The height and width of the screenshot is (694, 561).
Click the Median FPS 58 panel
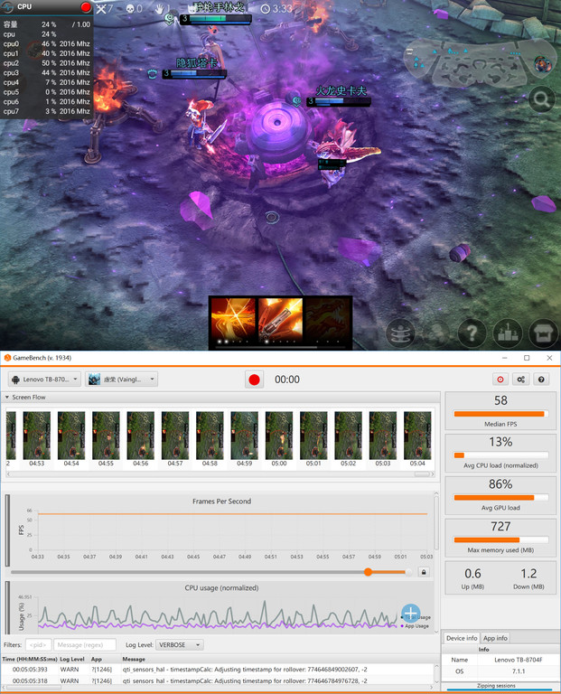tap(500, 411)
